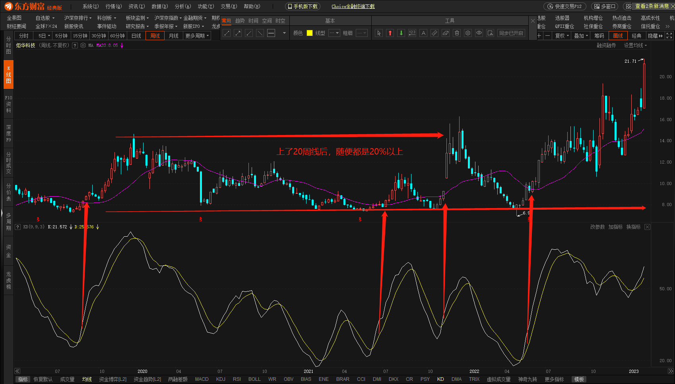Select the ruler measurement tool
The width and height of the screenshot is (675, 384).
click(x=434, y=33)
